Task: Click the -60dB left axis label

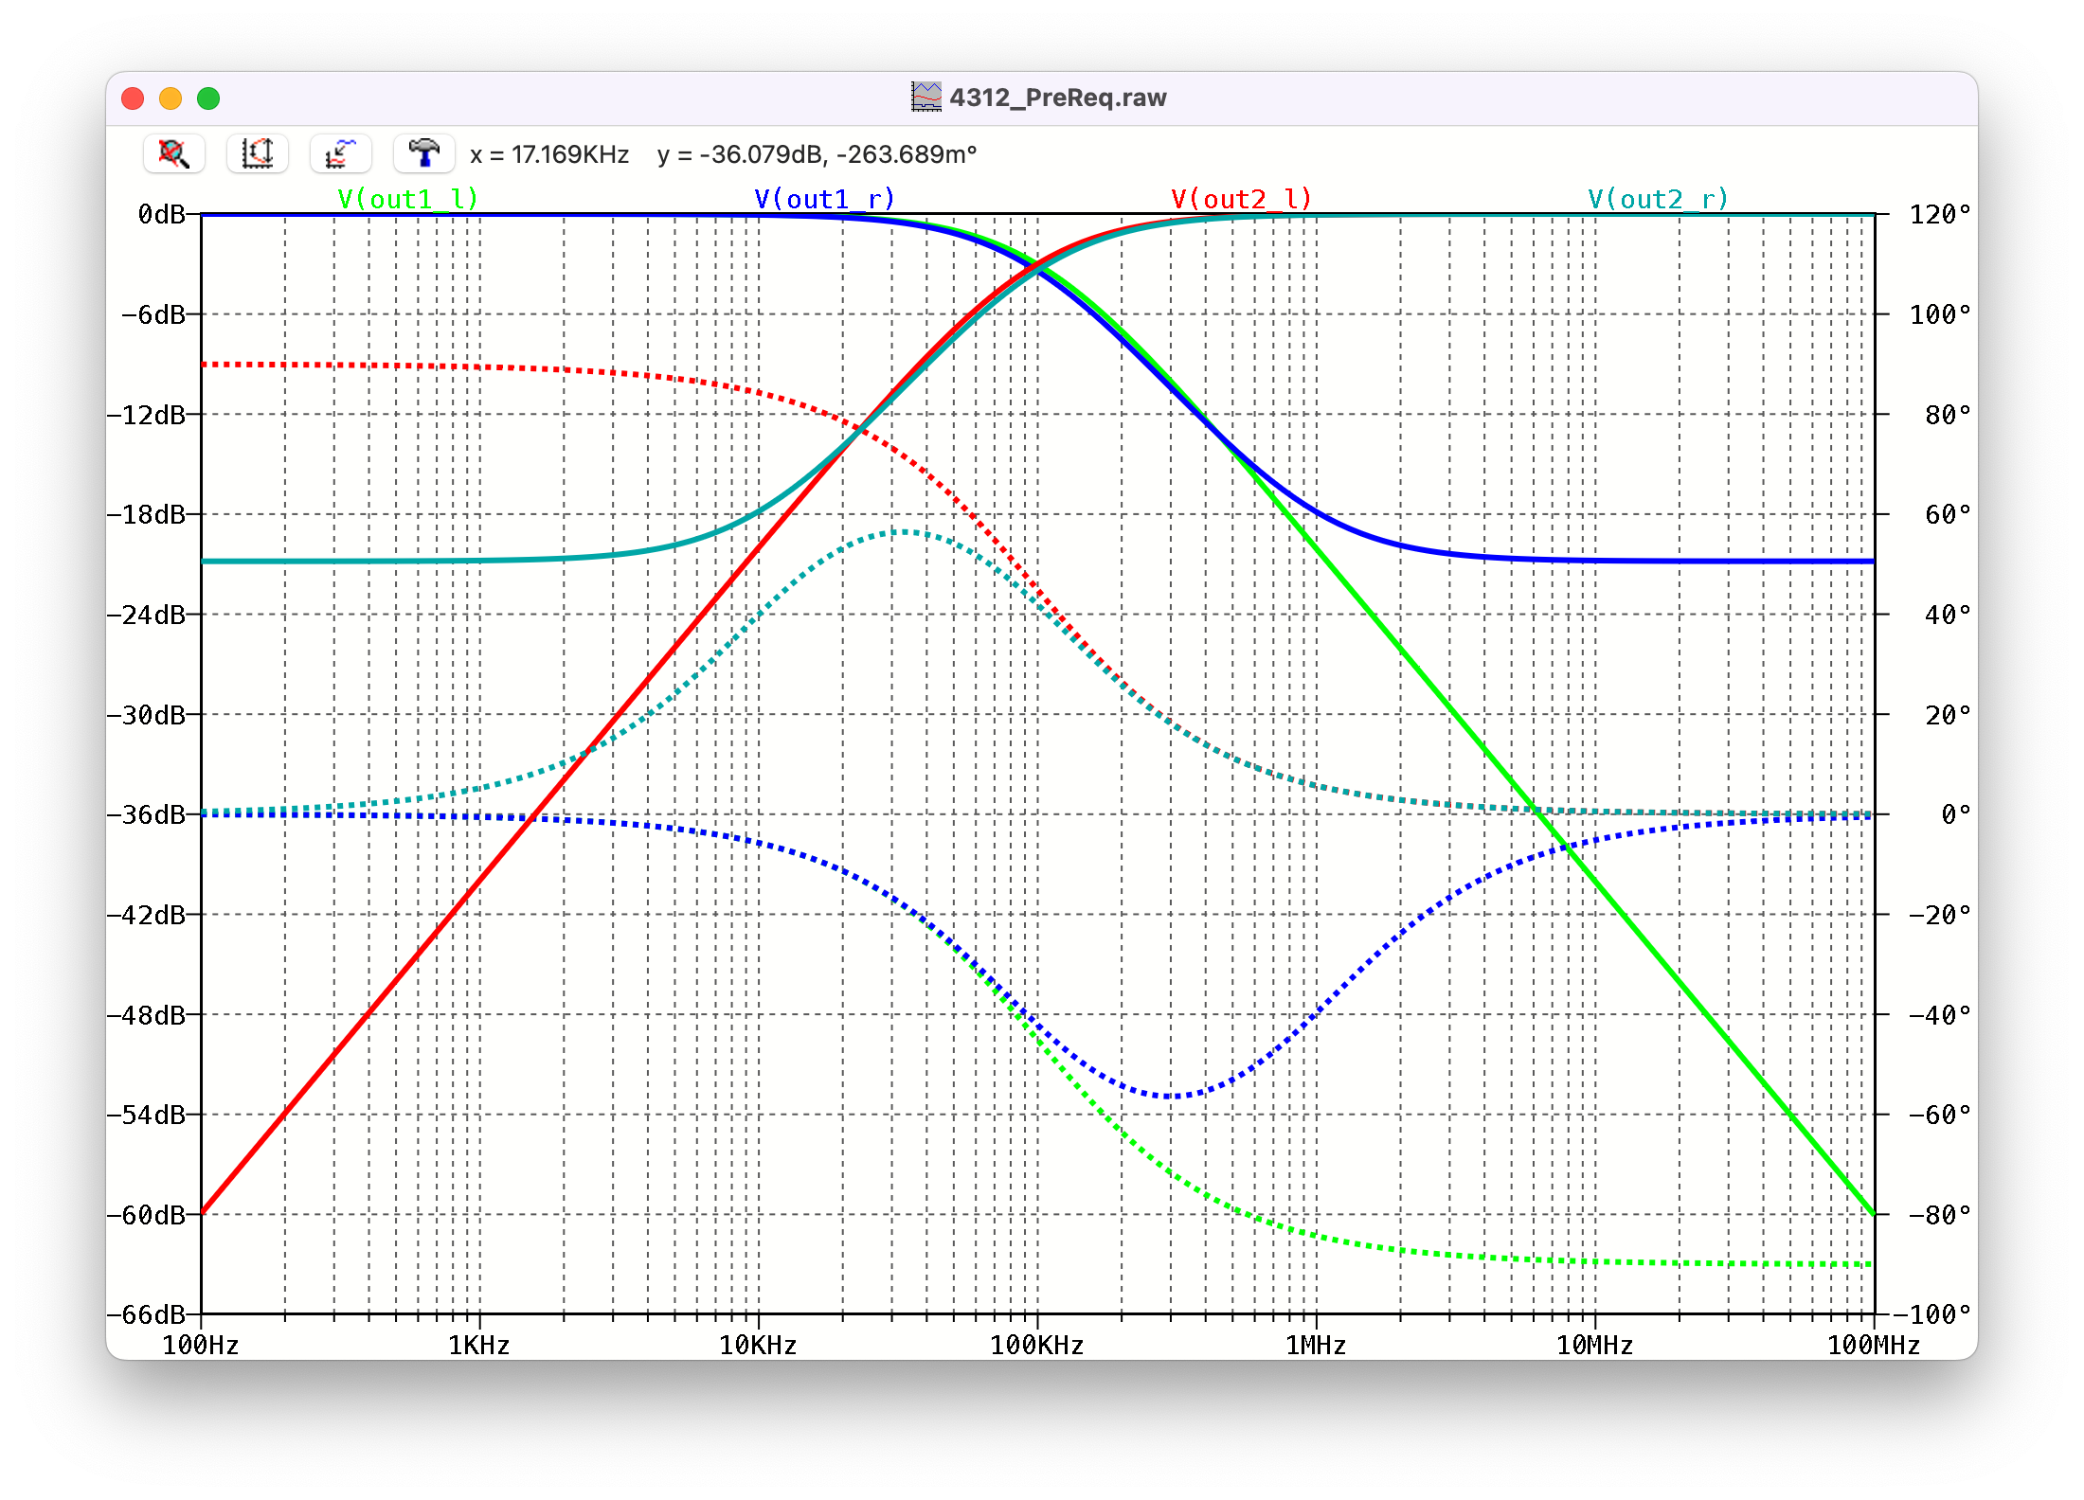Action: (147, 1215)
